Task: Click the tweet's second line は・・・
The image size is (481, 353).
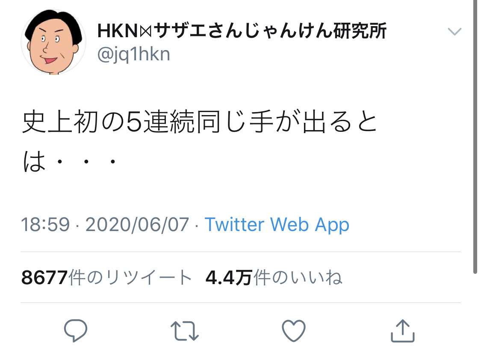Action: click(70, 161)
